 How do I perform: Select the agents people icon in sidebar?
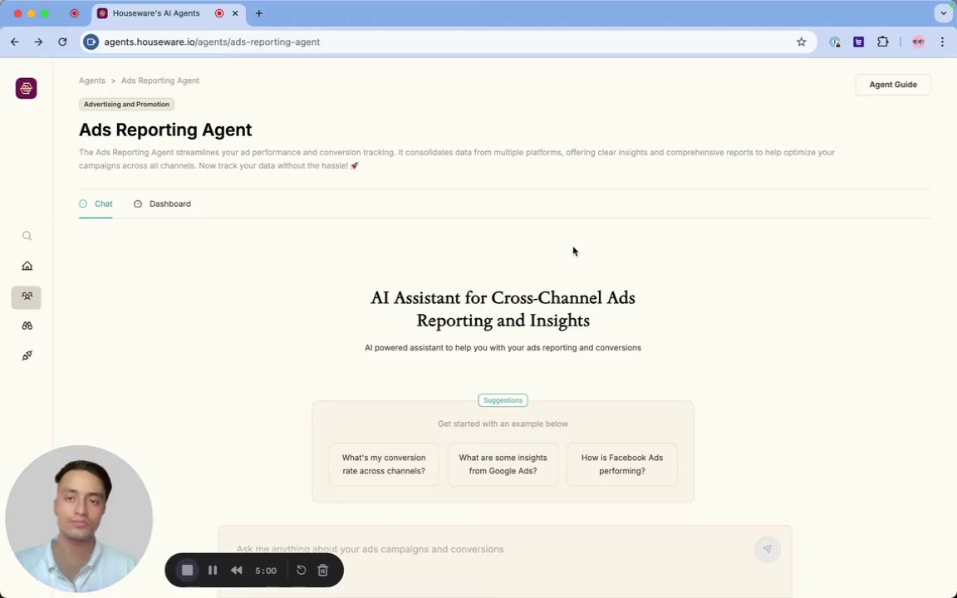tap(27, 297)
